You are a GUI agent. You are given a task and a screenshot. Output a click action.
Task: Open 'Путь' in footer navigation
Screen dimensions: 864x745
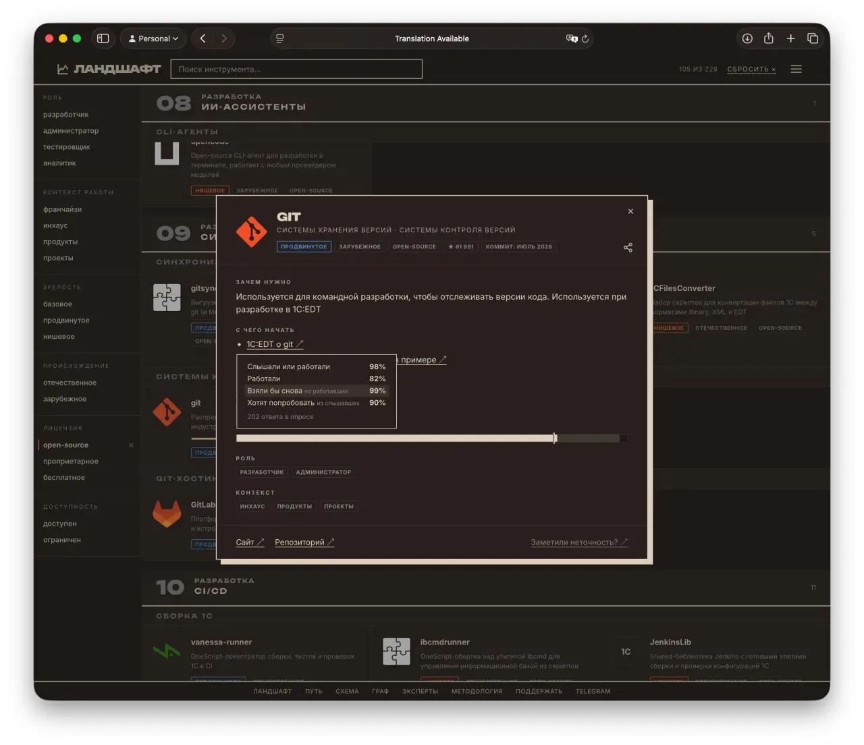click(x=314, y=691)
